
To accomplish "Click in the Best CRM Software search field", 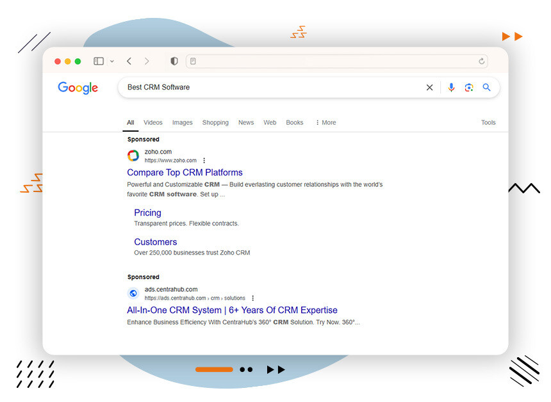I will pos(269,88).
